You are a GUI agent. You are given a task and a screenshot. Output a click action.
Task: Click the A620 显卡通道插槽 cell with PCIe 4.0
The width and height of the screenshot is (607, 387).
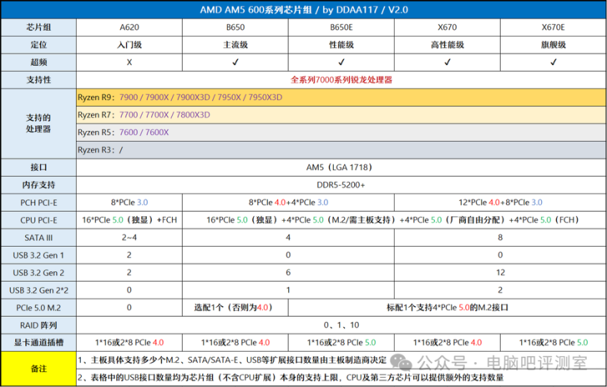(129, 343)
